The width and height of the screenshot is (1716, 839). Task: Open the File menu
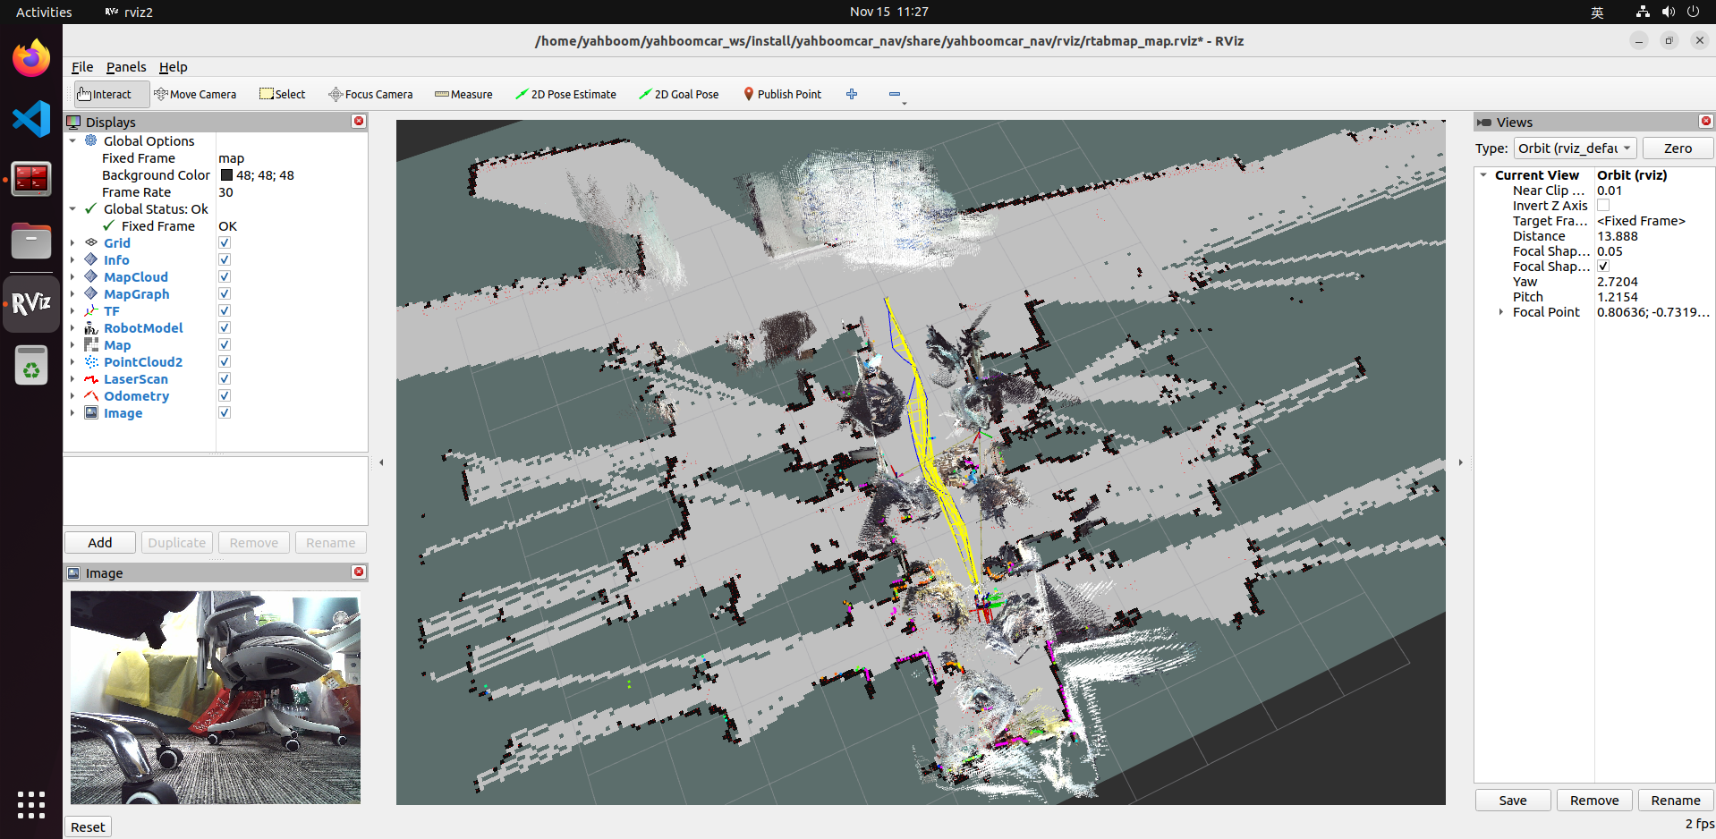coord(81,67)
